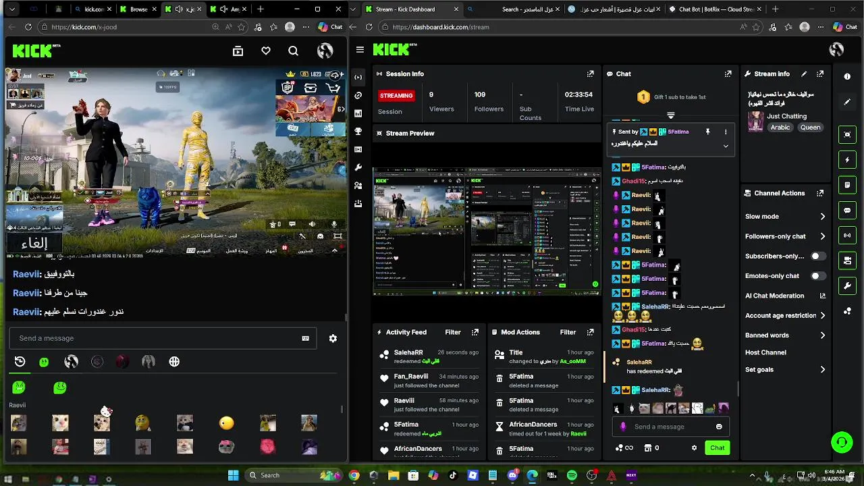Collapse the gift sub leaderboard handle

tap(670, 115)
